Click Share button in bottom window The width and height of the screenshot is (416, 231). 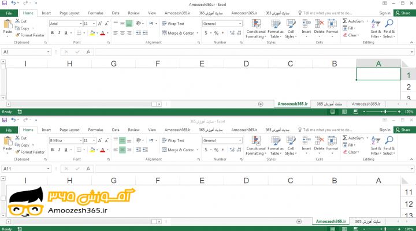(x=403, y=130)
